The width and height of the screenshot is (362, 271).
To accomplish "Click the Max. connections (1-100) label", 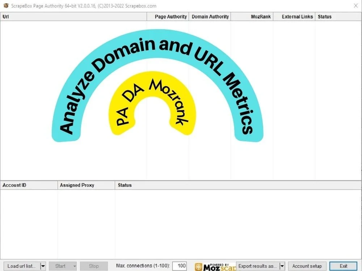I will 143,266.
